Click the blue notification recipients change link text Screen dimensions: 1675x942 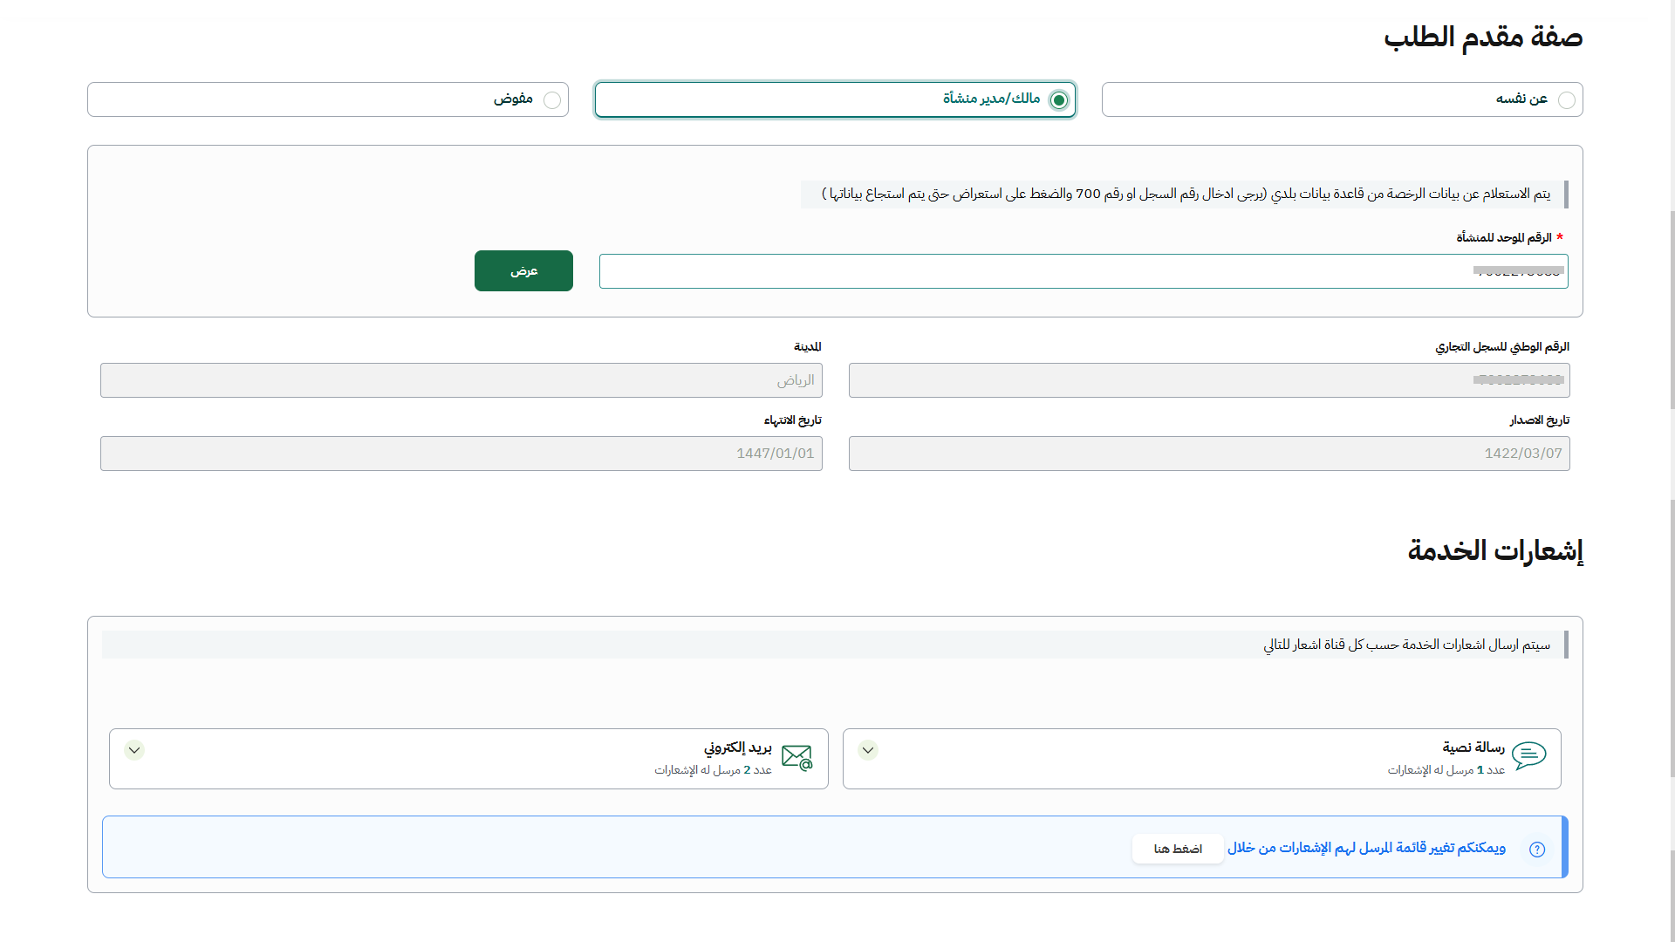point(1366,848)
